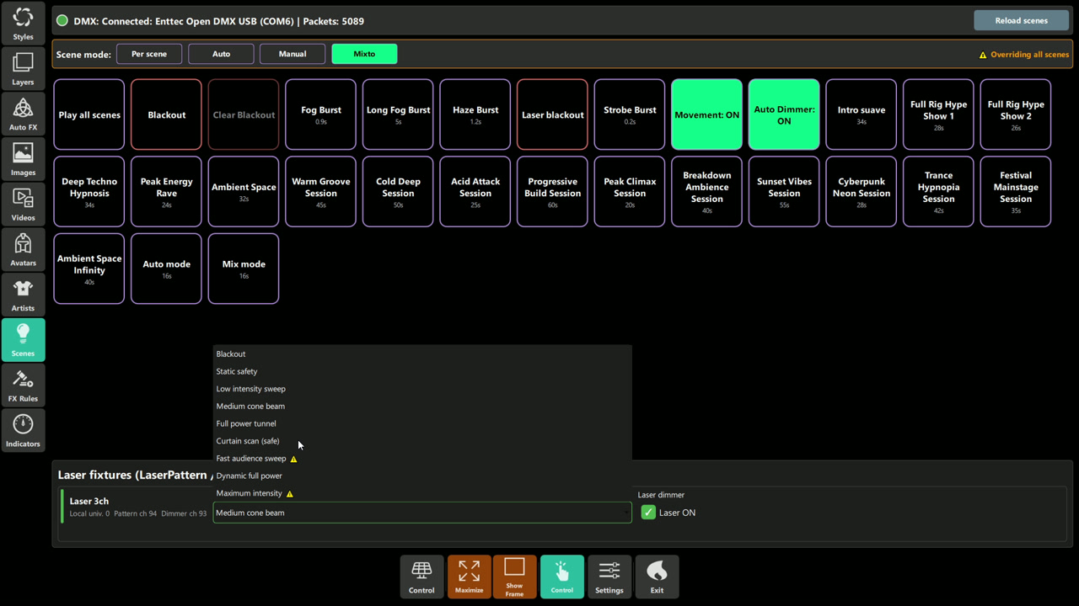Open the Layers sidebar panel
This screenshot has height=606, width=1079.
23,69
